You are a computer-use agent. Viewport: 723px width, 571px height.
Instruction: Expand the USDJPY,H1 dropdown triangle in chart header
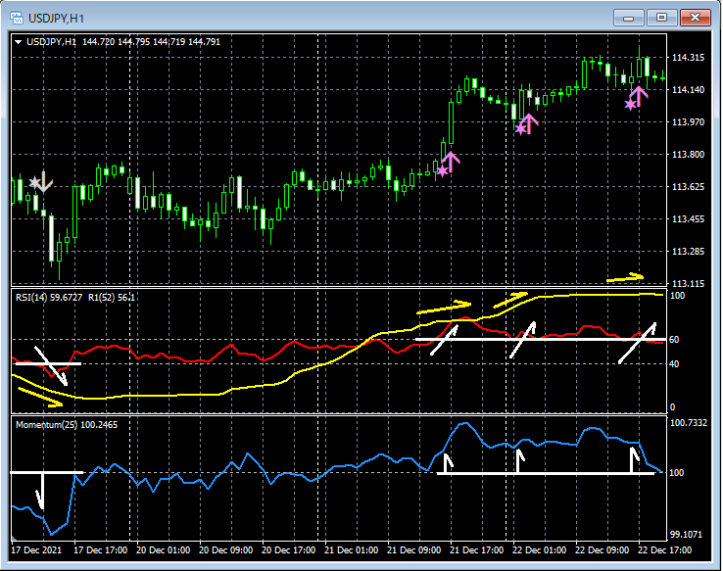point(19,42)
